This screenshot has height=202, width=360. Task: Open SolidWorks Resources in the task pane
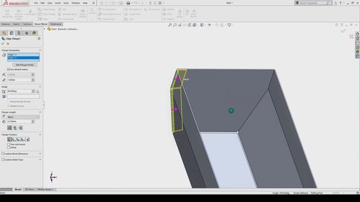click(358, 34)
